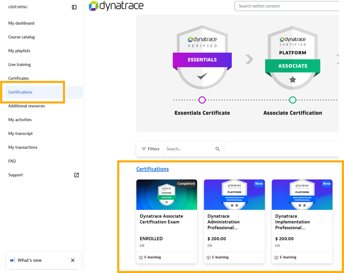Image resolution: width=344 pixels, height=273 pixels.
Task: Open Dynatrace Administration Professional card title
Action: coord(223,222)
